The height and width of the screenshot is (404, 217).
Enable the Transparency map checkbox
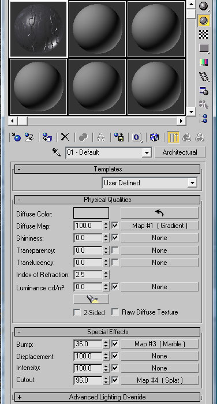115,250
